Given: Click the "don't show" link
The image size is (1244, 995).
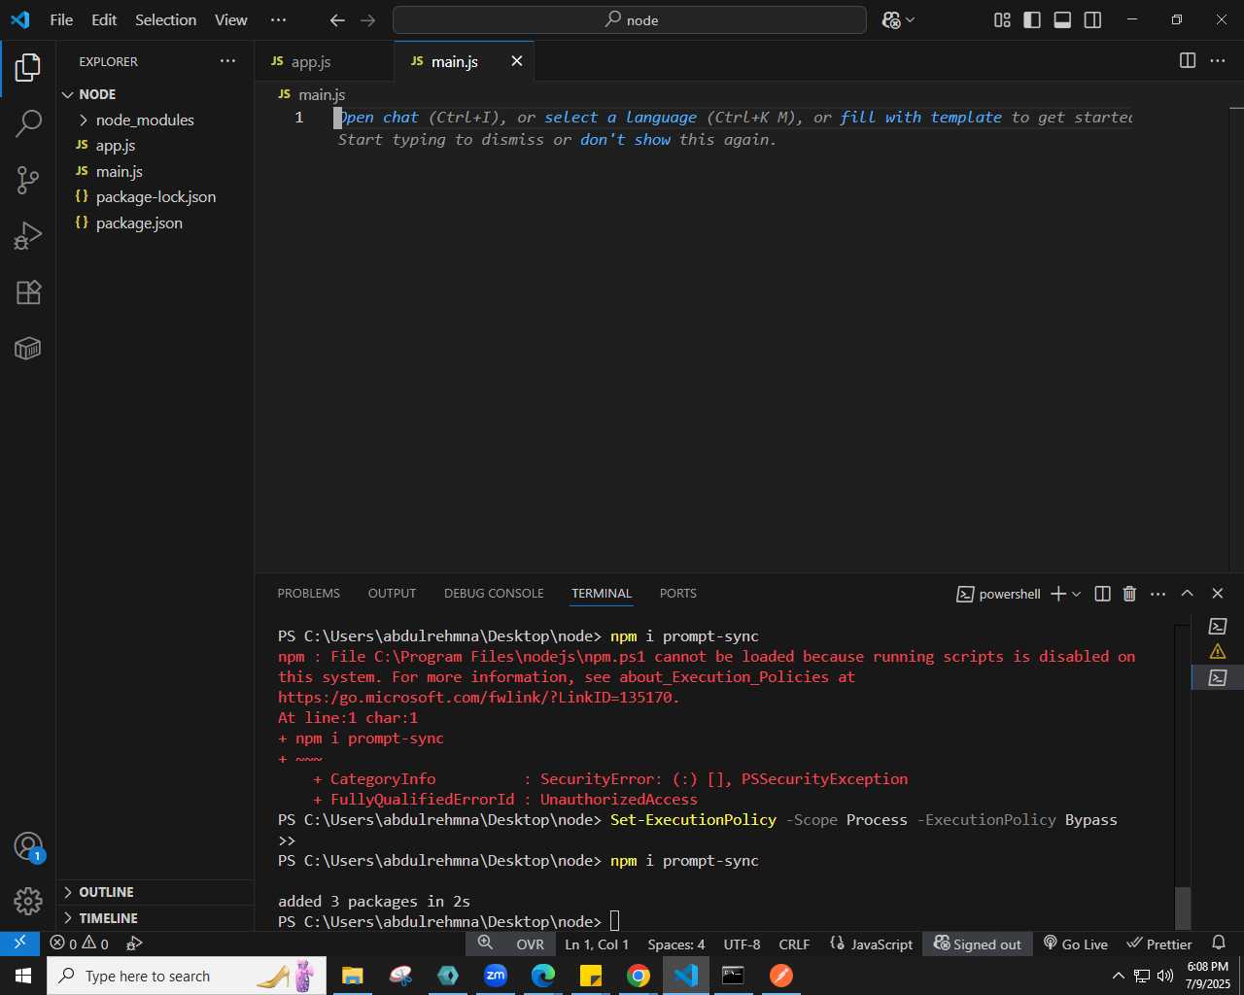Looking at the screenshot, I should [625, 139].
